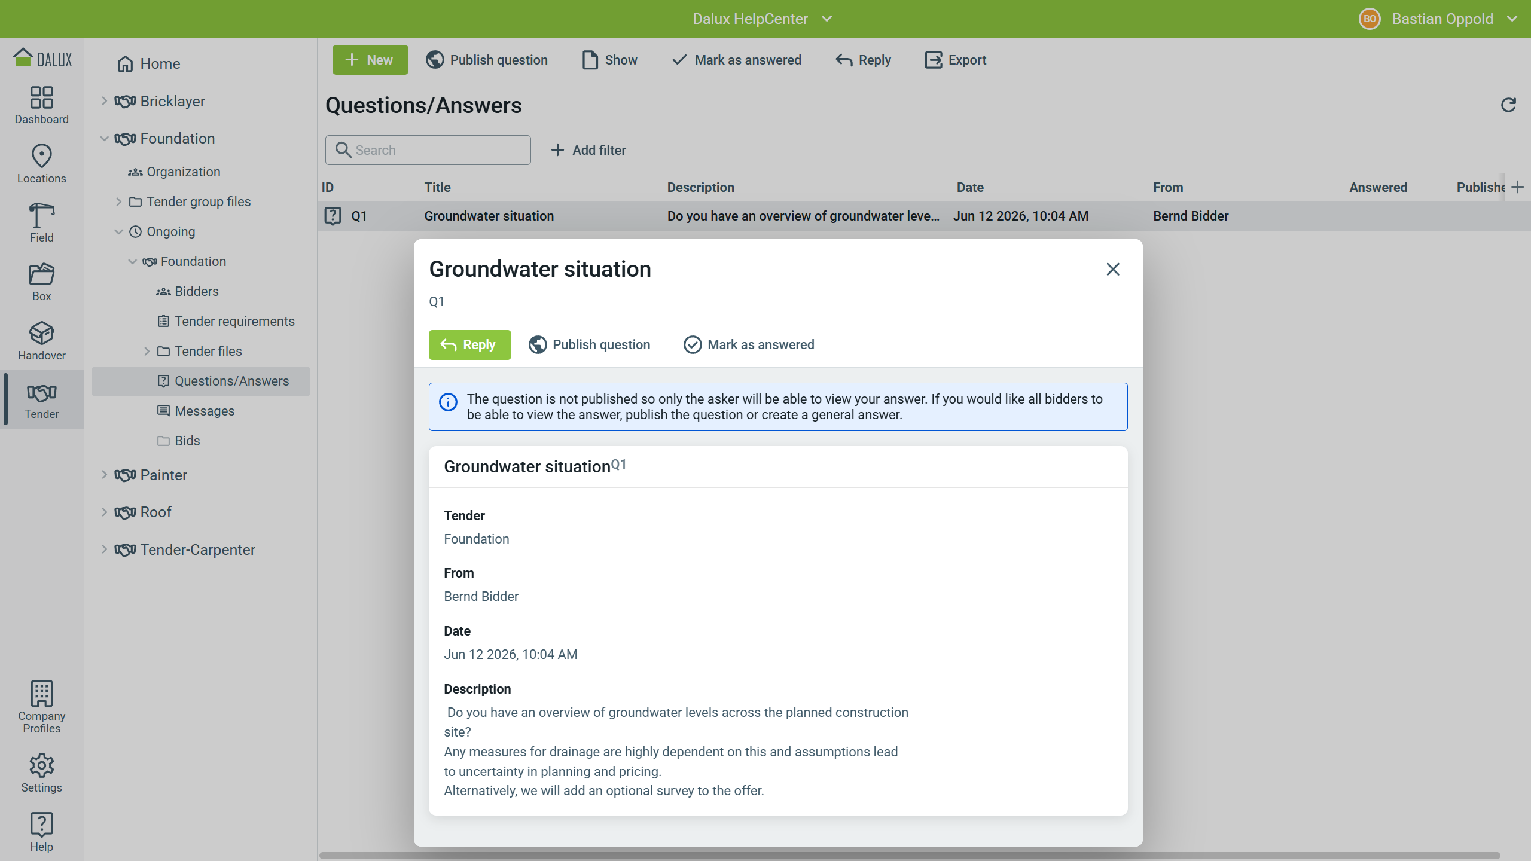Collapse the top Foundation tender
Screen dimensions: 1531x861
pos(104,138)
